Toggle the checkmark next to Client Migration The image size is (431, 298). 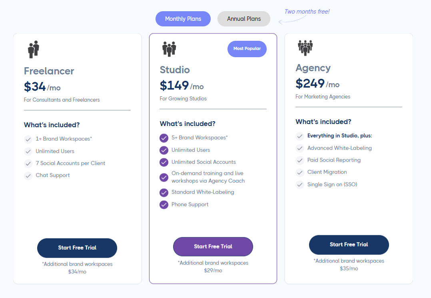300,172
